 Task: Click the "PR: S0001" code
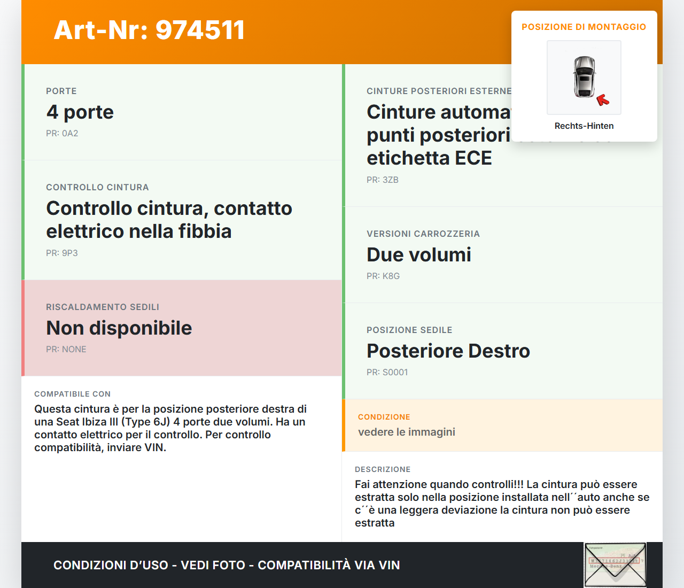[387, 372]
